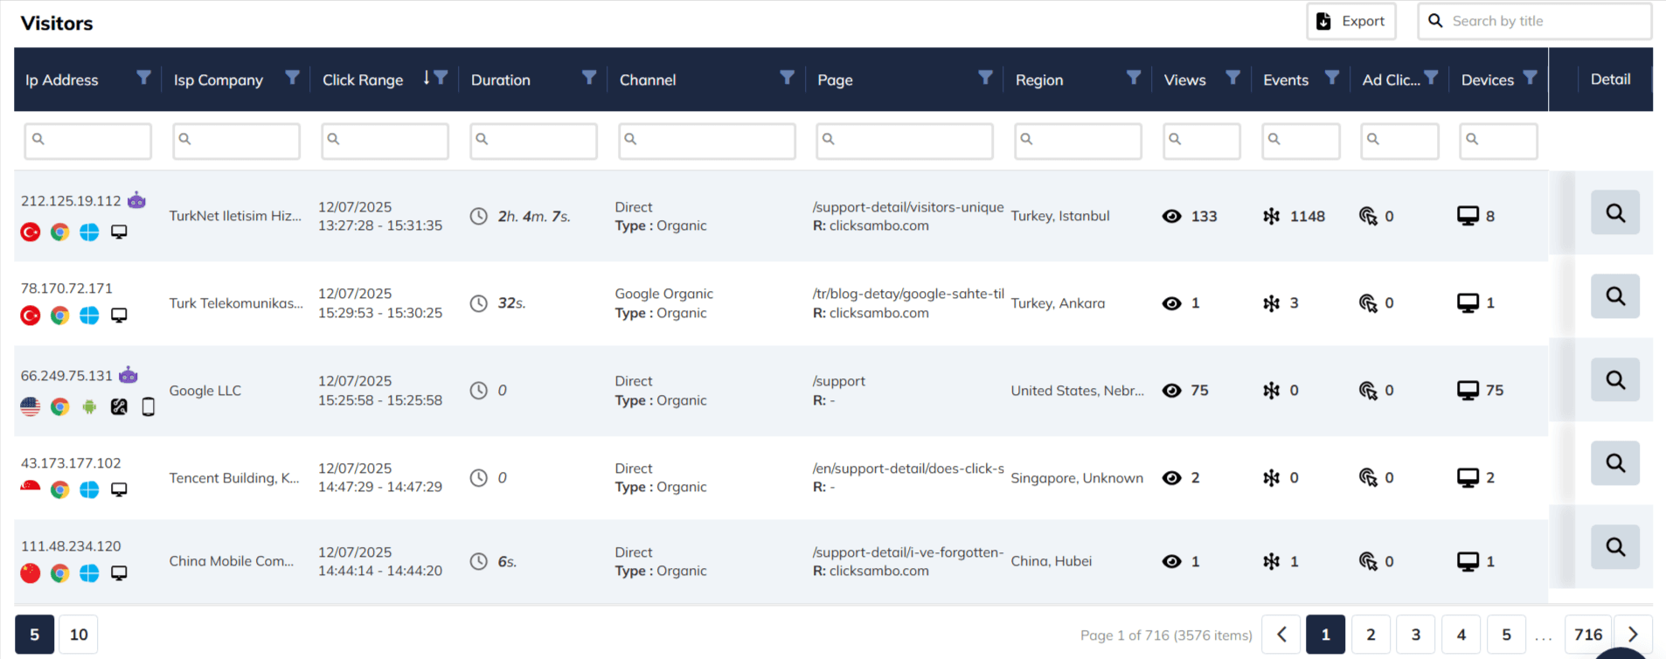
Task: Go to page 3 of results
Action: coord(1415,635)
